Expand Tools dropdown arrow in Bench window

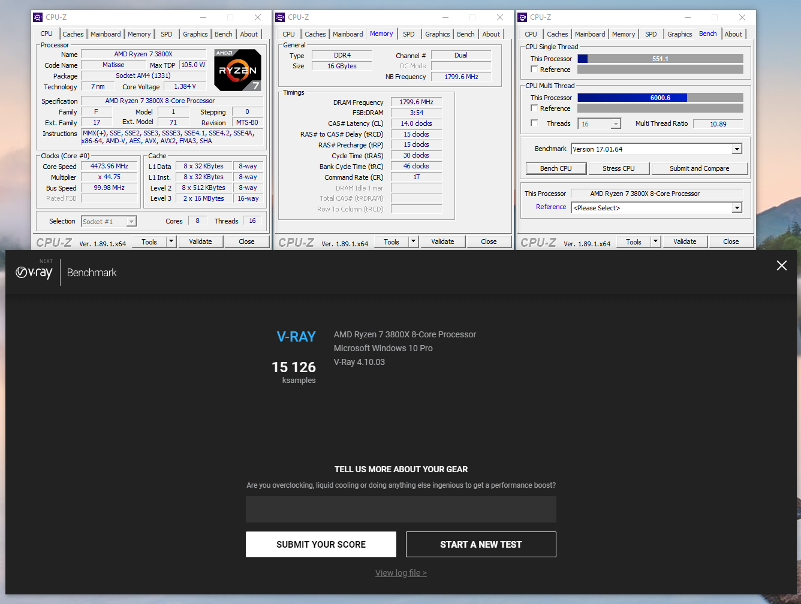[655, 241]
